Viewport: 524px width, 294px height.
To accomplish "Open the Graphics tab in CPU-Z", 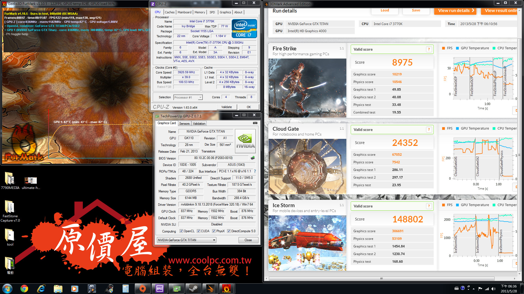I will (225, 12).
